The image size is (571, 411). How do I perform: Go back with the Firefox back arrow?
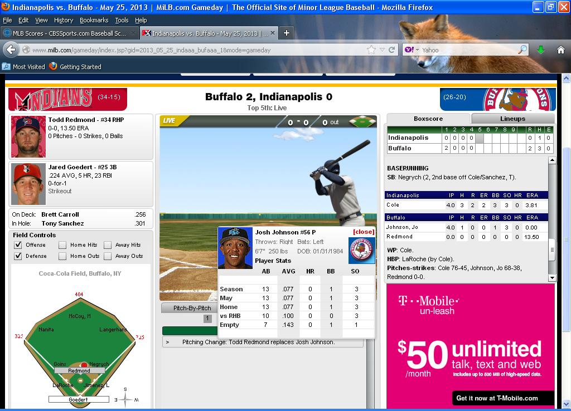pos(11,50)
